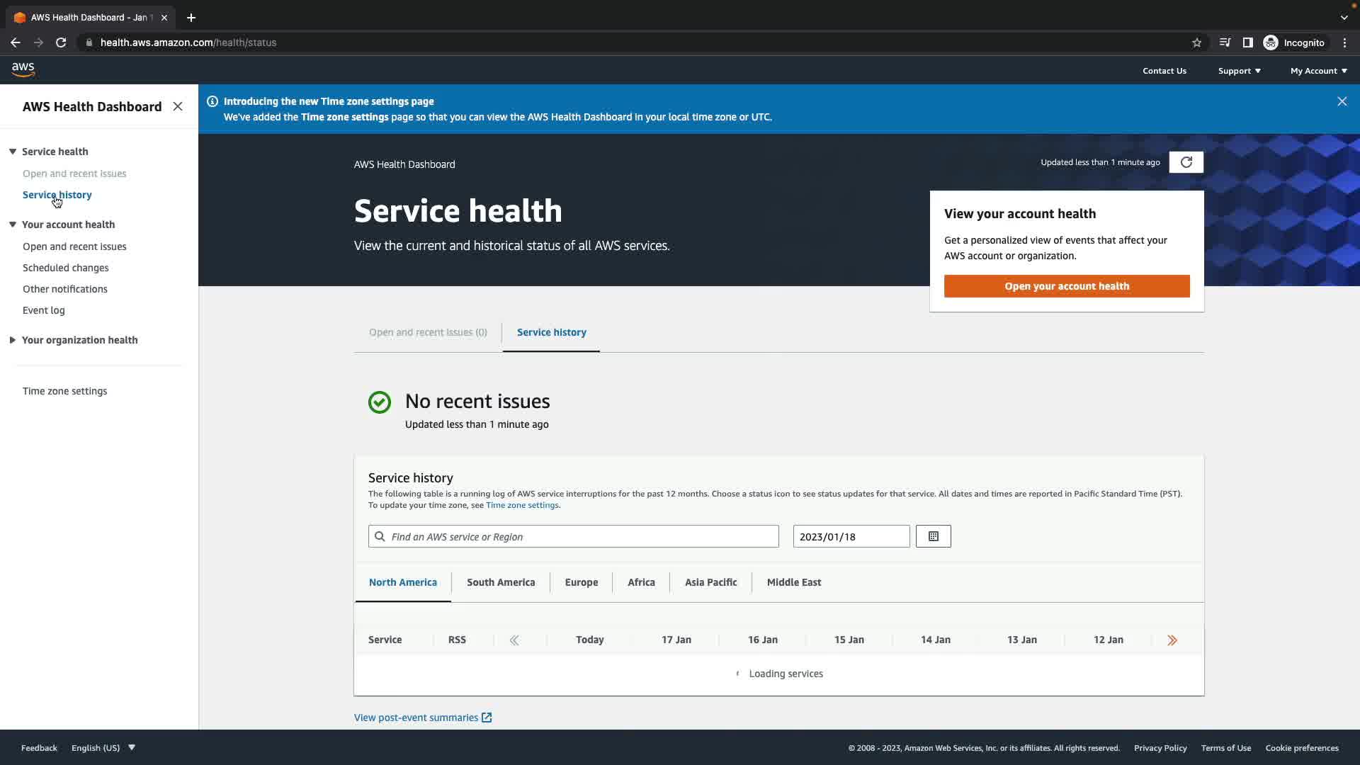
Task: Expand Your organization health section
Action: pyautogui.click(x=13, y=340)
